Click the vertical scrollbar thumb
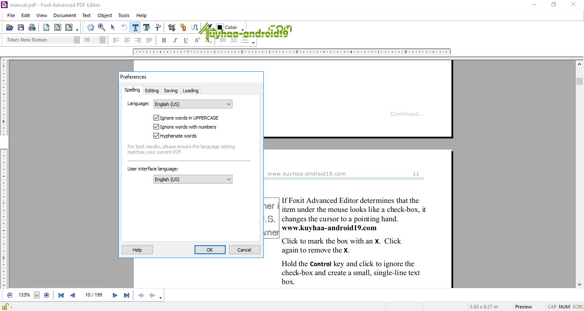 580,81
